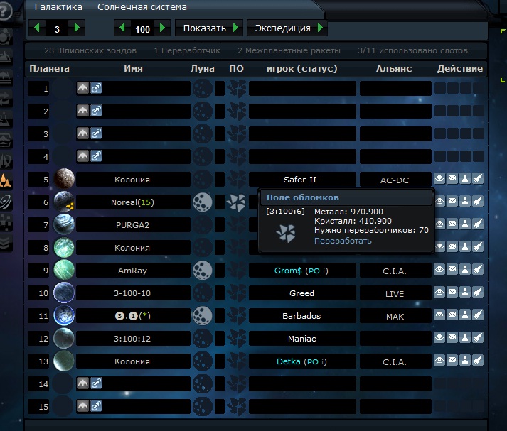Spy on Safer-II- with eye icon

pyautogui.click(x=439, y=178)
